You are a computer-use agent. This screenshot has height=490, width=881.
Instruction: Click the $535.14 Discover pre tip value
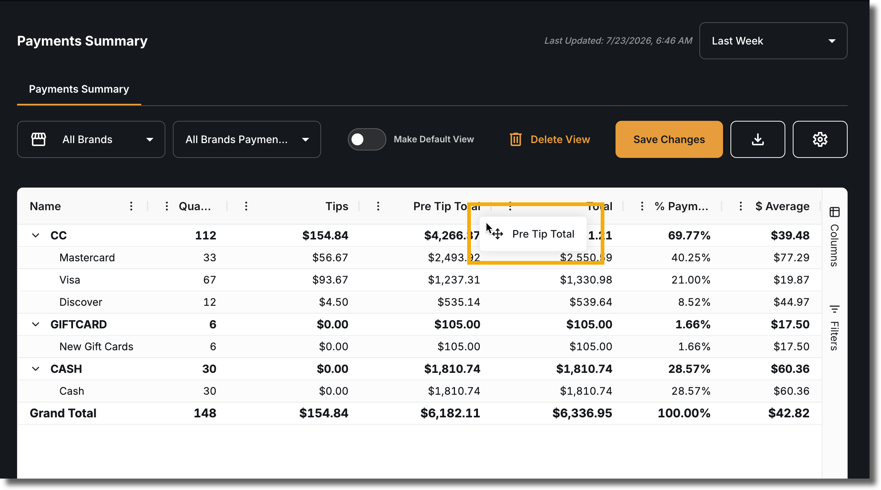[459, 302]
